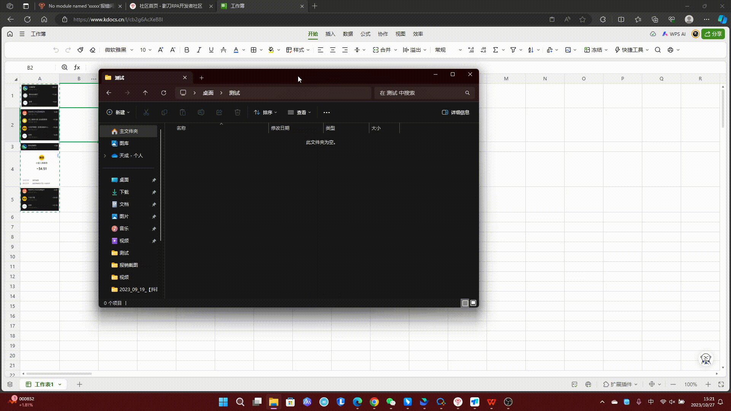Click the AutoSum sigma icon
This screenshot has width=731, height=411.
tap(495, 50)
